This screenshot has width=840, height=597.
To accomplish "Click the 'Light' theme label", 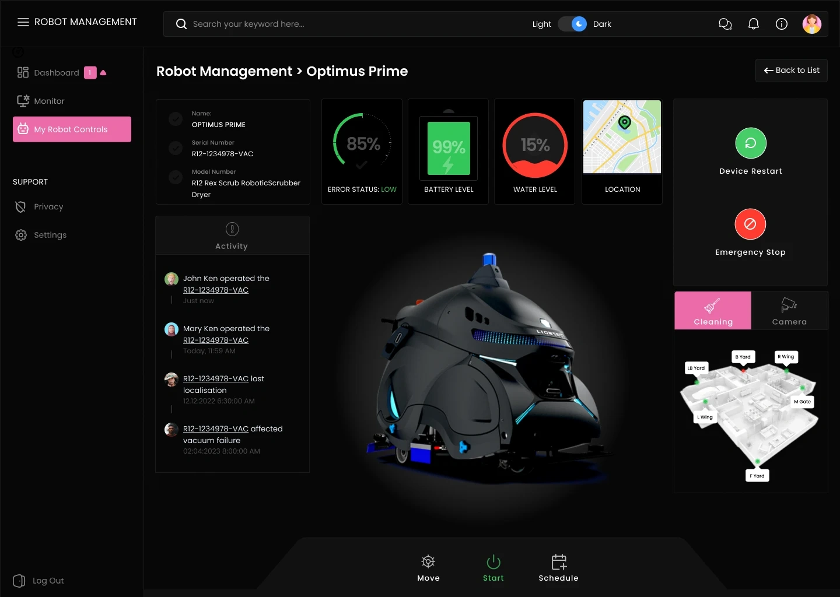I will pyautogui.click(x=542, y=24).
